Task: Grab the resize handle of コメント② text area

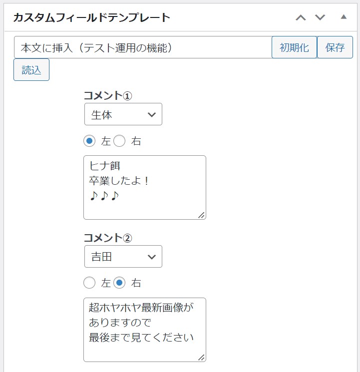Action: 201,357
